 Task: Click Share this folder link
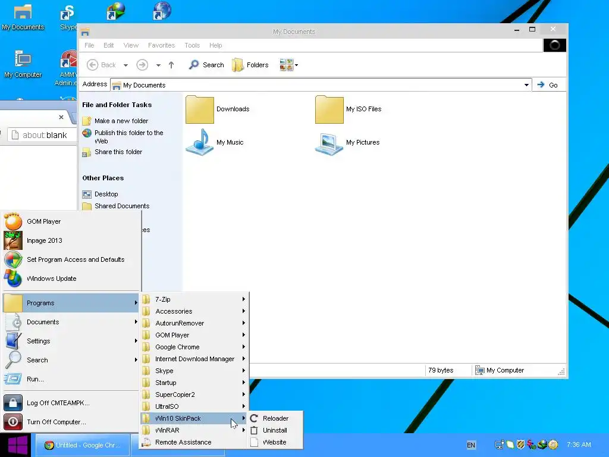click(x=118, y=152)
